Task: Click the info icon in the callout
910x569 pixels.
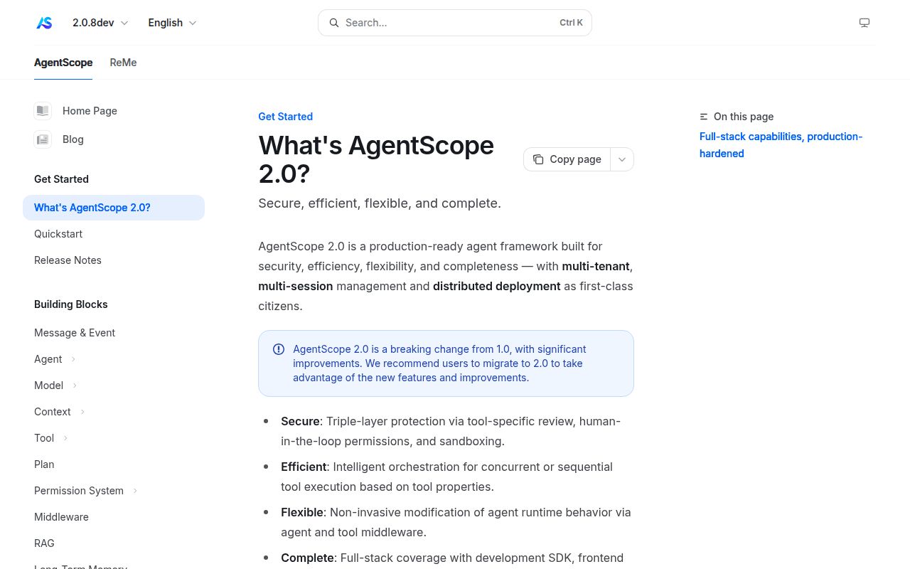Action: click(x=279, y=349)
